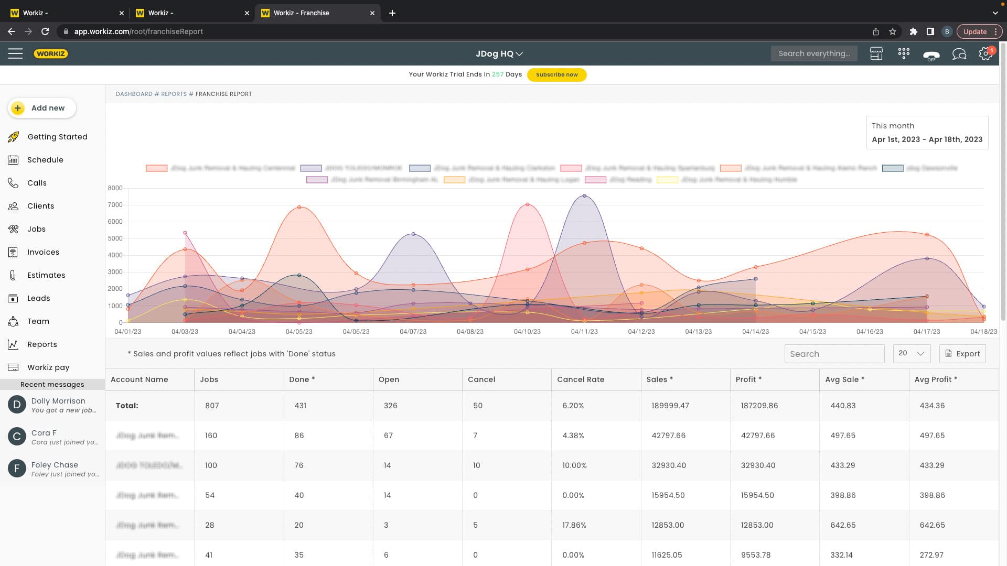Toggle the yellow legend swatch in second row

667,180
